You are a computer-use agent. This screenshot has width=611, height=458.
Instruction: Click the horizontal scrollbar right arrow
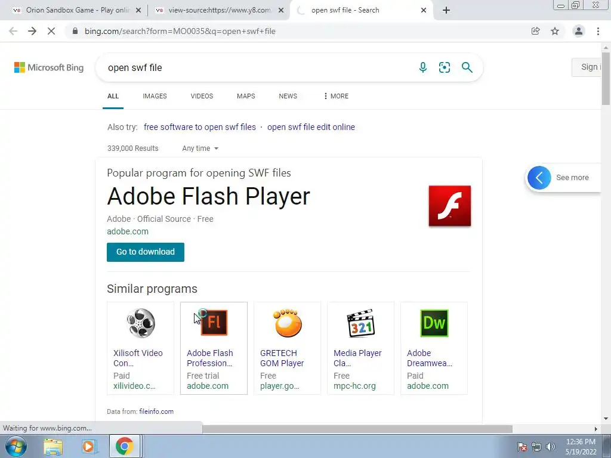tap(596, 429)
